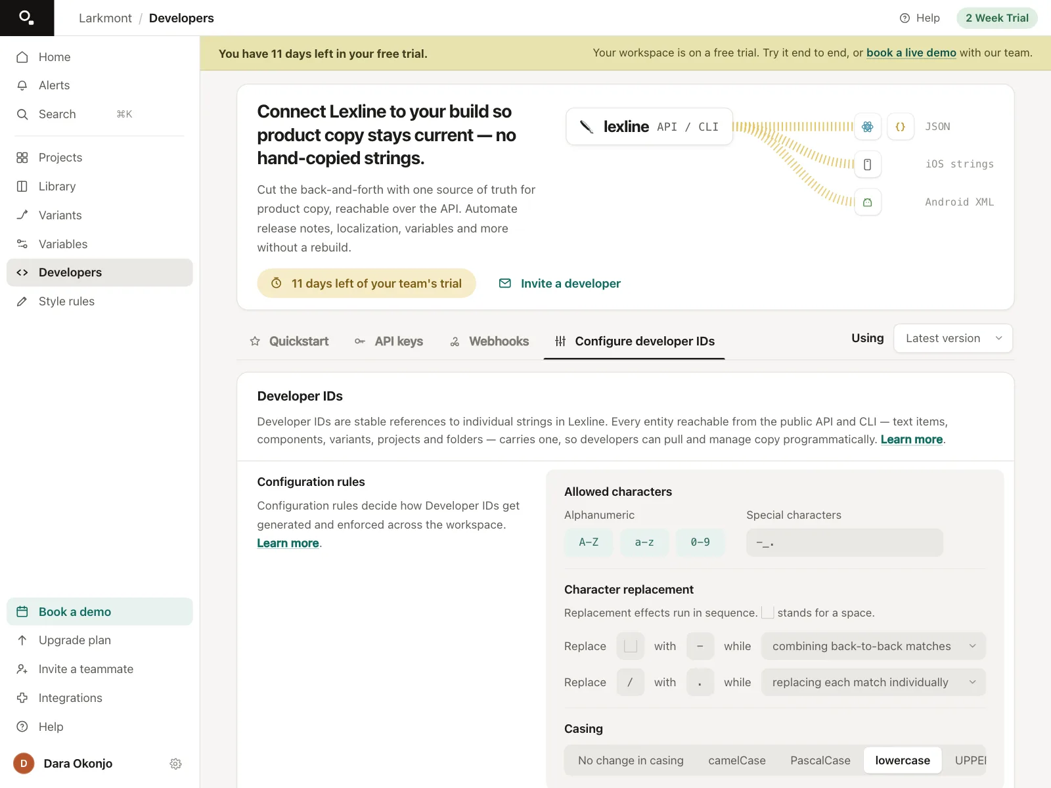Click the period replacement field after second 'with'
This screenshot has width=1051, height=788.
click(x=700, y=682)
